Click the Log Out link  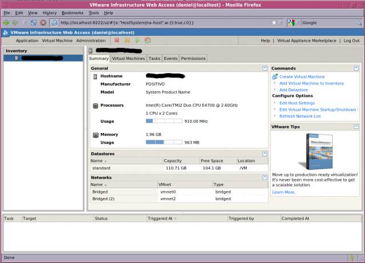click(351, 41)
